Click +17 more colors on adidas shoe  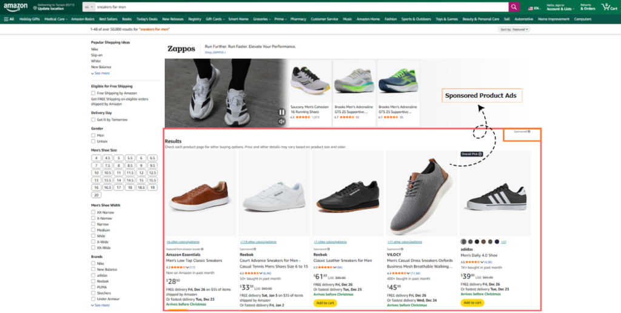tap(503, 242)
